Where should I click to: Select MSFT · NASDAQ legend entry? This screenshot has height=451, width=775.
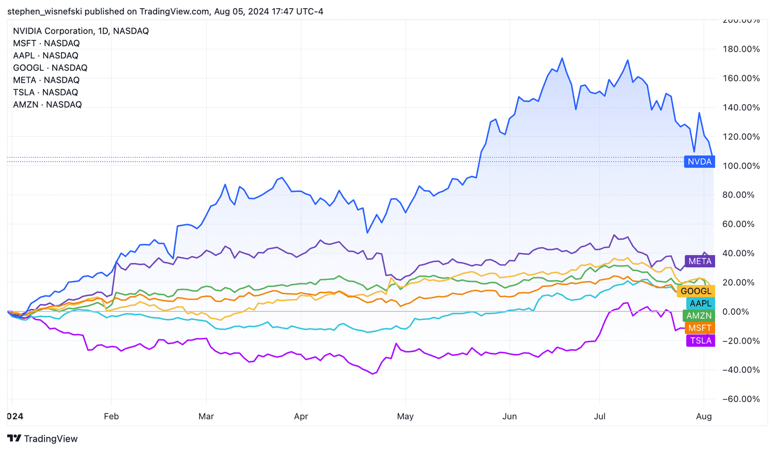click(x=47, y=43)
